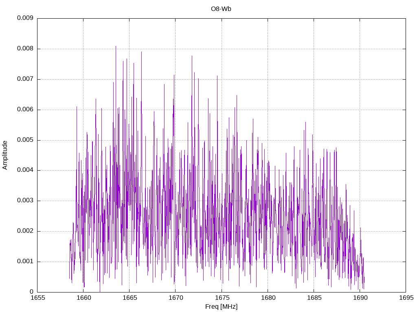This screenshot has width=417, height=312.
Task: Click the 1675 x-axis tick label
Action: pos(222,298)
